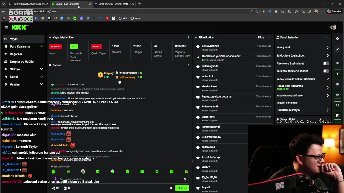Click chat message input field
The image size is (344, 193).
tap(120, 179)
